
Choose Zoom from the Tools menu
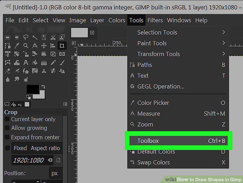[x=178, y=124]
